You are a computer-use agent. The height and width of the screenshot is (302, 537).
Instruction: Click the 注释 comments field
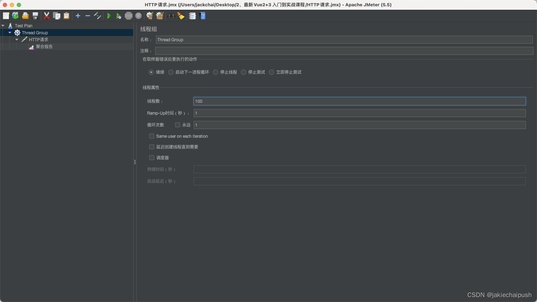click(344, 51)
